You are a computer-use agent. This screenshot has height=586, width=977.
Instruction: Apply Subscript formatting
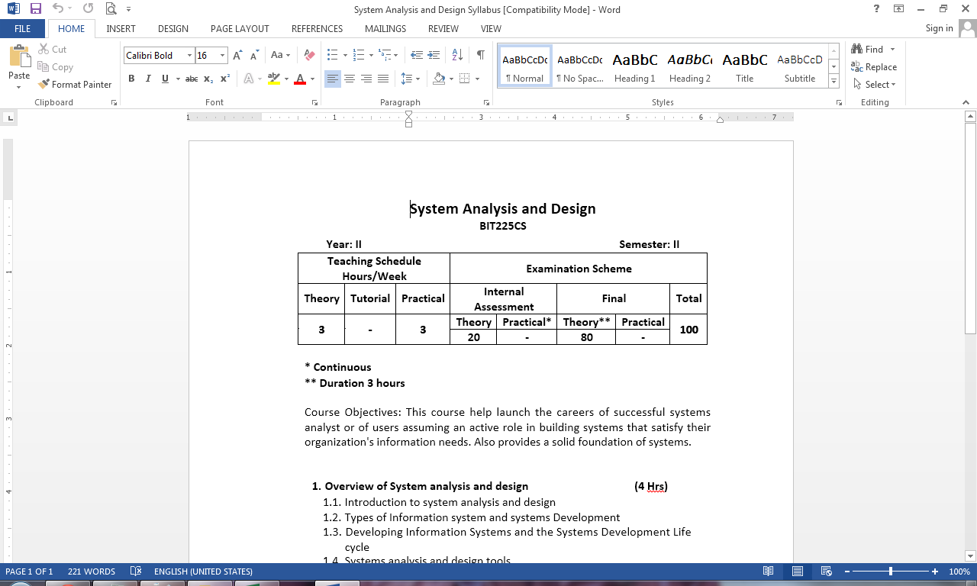pyautogui.click(x=209, y=79)
